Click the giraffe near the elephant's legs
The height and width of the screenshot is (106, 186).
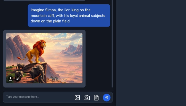[37, 78]
